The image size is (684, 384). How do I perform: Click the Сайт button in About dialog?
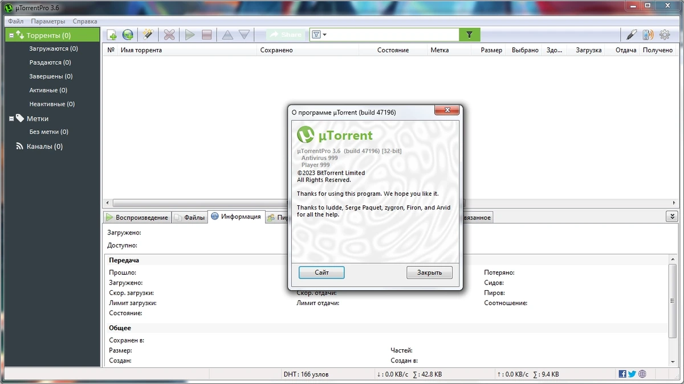(x=321, y=272)
